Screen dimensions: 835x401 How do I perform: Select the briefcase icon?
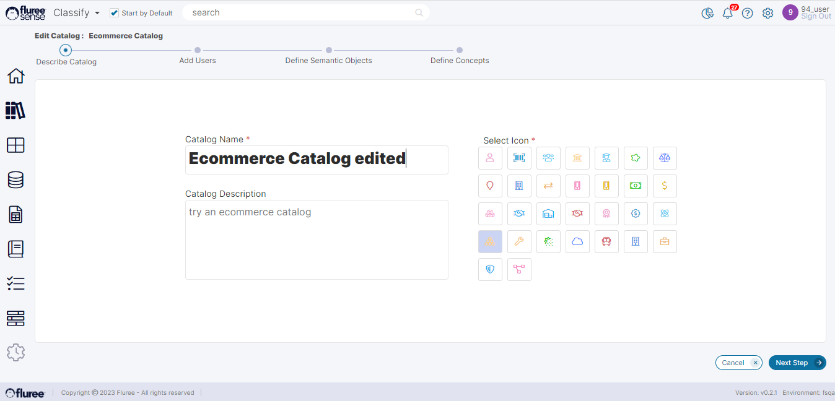point(665,241)
